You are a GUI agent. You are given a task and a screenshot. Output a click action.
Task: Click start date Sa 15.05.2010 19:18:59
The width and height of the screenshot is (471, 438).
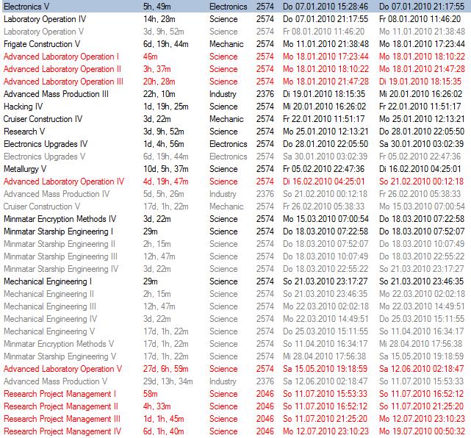(x=325, y=369)
